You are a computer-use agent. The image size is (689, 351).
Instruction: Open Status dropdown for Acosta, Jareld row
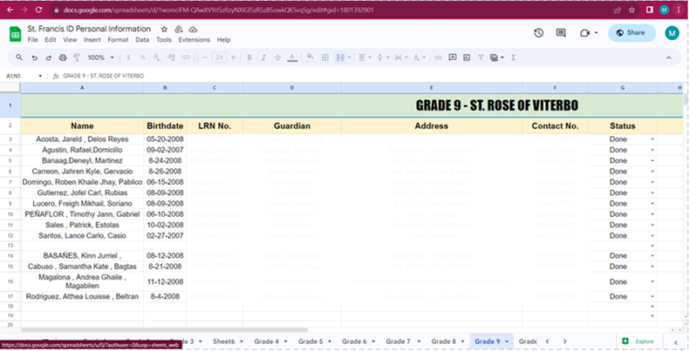pyautogui.click(x=652, y=139)
